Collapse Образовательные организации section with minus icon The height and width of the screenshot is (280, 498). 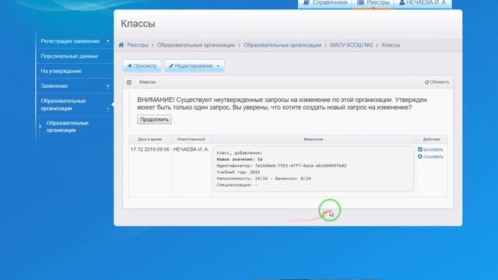tap(107, 109)
